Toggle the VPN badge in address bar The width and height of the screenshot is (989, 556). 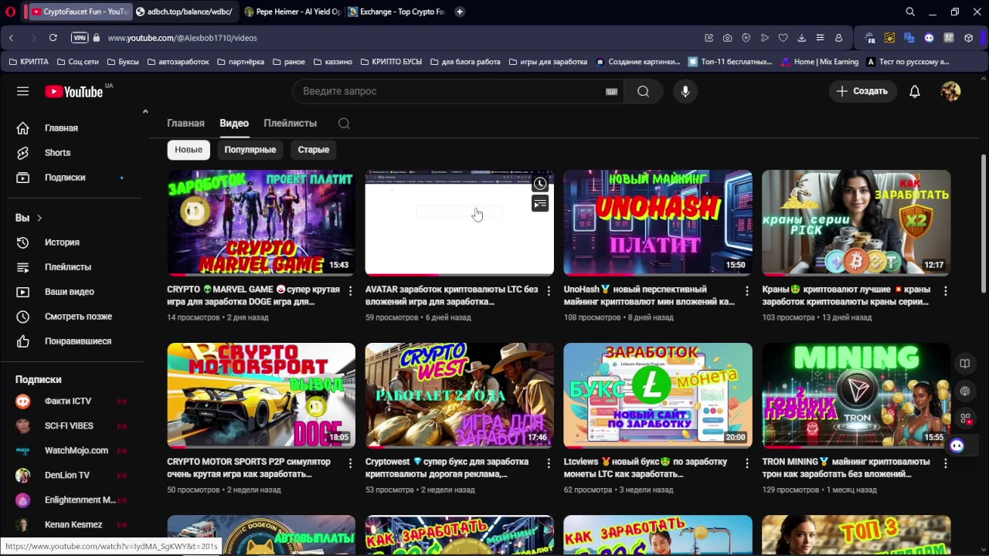pyautogui.click(x=79, y=38)
